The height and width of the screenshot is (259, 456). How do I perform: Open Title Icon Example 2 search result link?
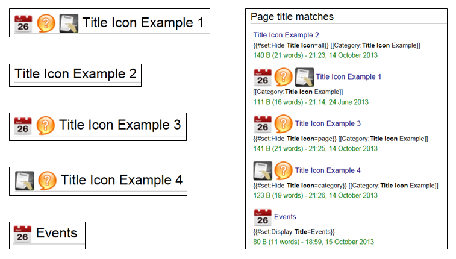coord(286,35)
